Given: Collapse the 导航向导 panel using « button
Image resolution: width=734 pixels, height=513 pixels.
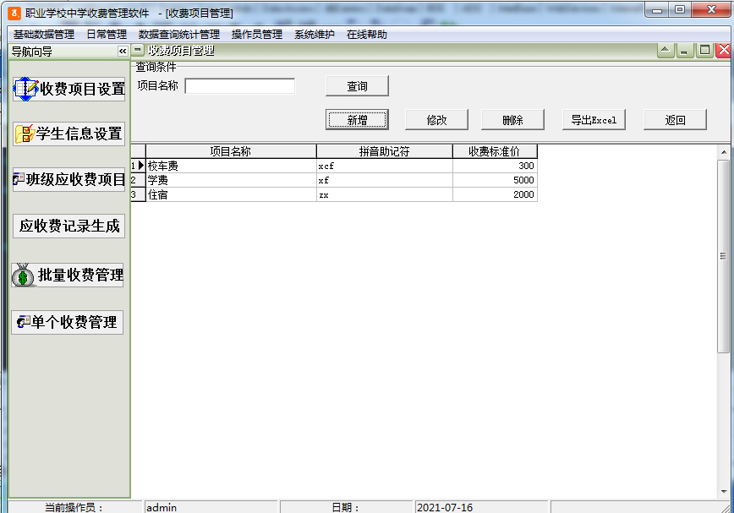Looking at the screenshot, I should tap(121, 50).
